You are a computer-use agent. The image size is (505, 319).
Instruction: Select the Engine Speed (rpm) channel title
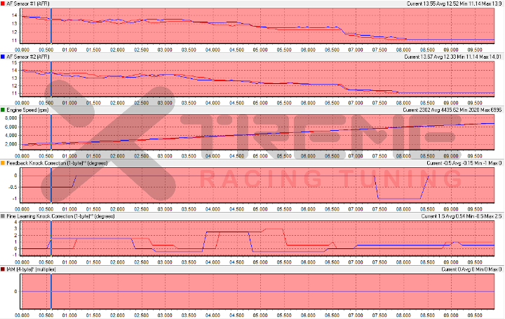(x=29, y=110)
